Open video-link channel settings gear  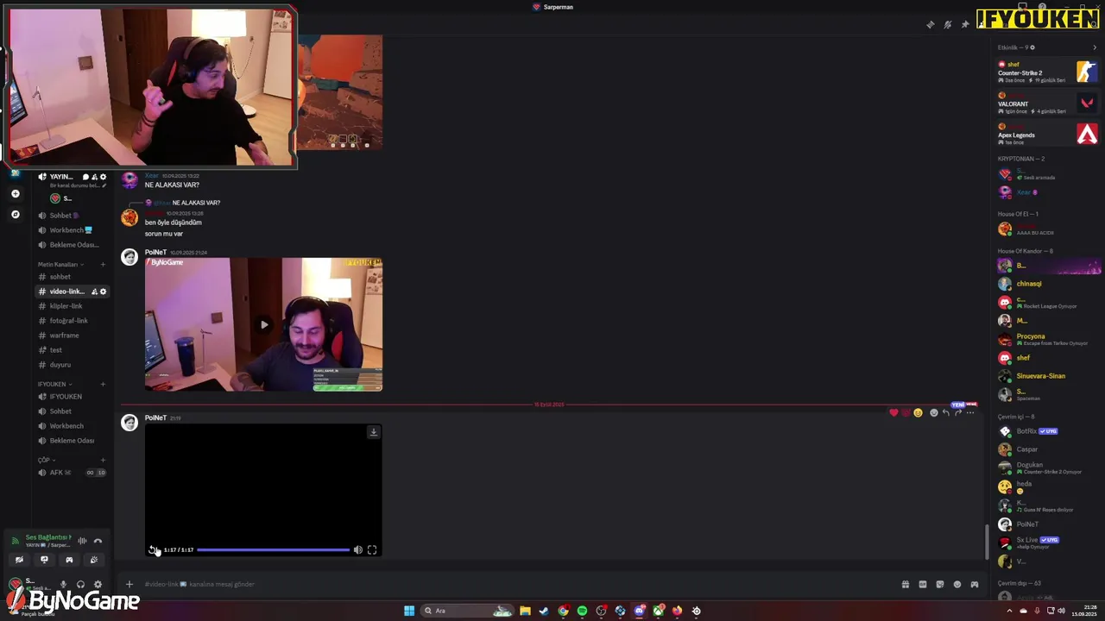103,292
